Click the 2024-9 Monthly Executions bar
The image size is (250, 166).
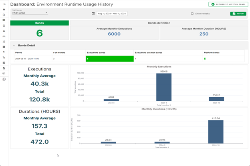tap(163, 87)
